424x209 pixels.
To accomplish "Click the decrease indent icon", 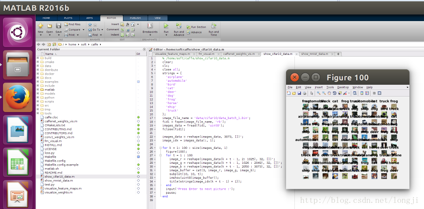I will point(133,35).
